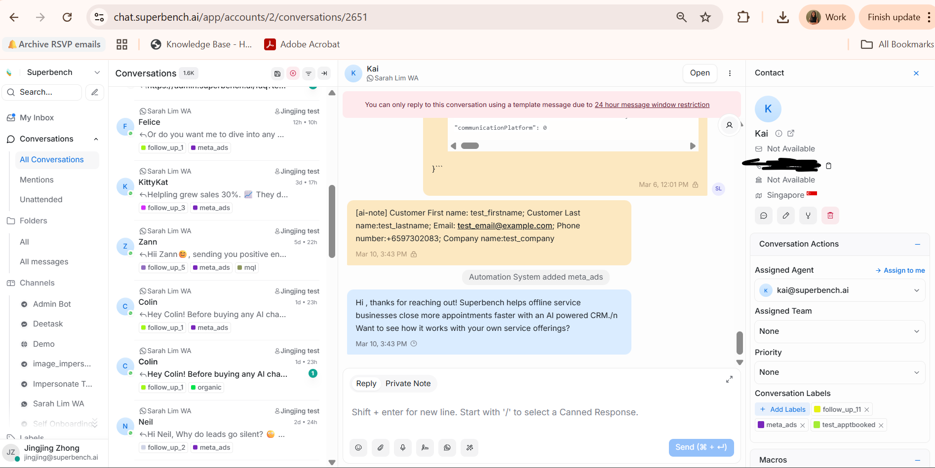Remove the test_apptbooked label
Viewport: 935px width, 468px height.
(881, 425)
